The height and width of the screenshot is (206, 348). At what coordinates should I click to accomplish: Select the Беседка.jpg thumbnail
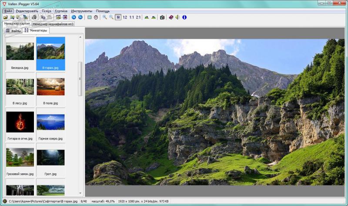[20, 54]
